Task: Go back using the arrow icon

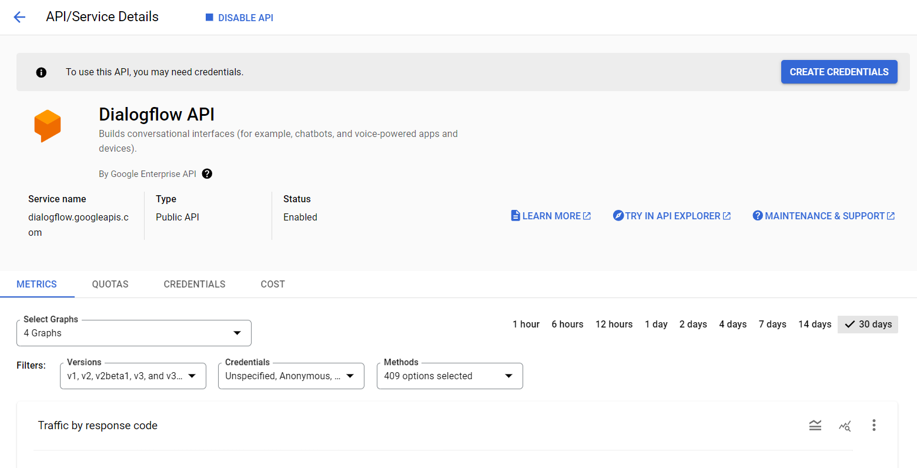Action: [x=19, y=17]
